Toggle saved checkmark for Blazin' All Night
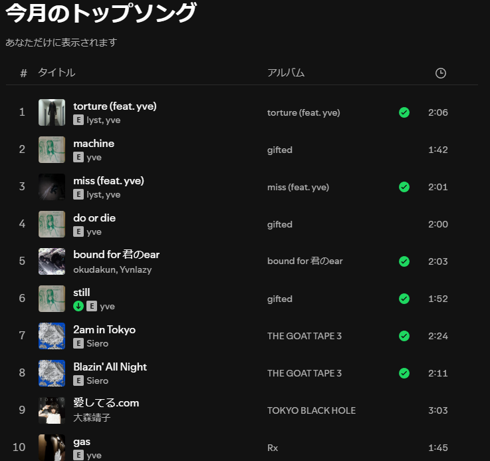490x461 pixels. pyautogui.click(x=404, y=373)
